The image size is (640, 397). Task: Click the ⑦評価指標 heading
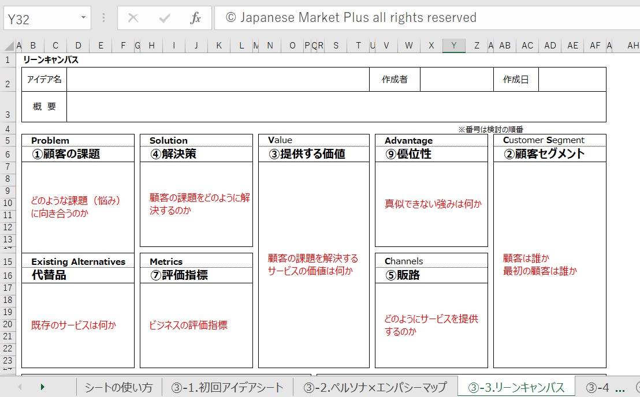[179, 275]
